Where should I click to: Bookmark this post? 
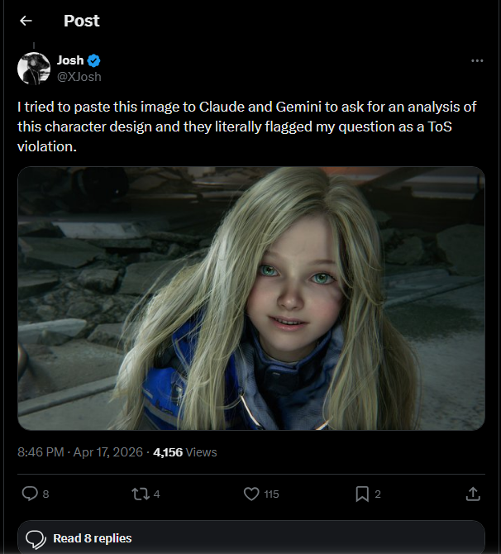point(361,494)
